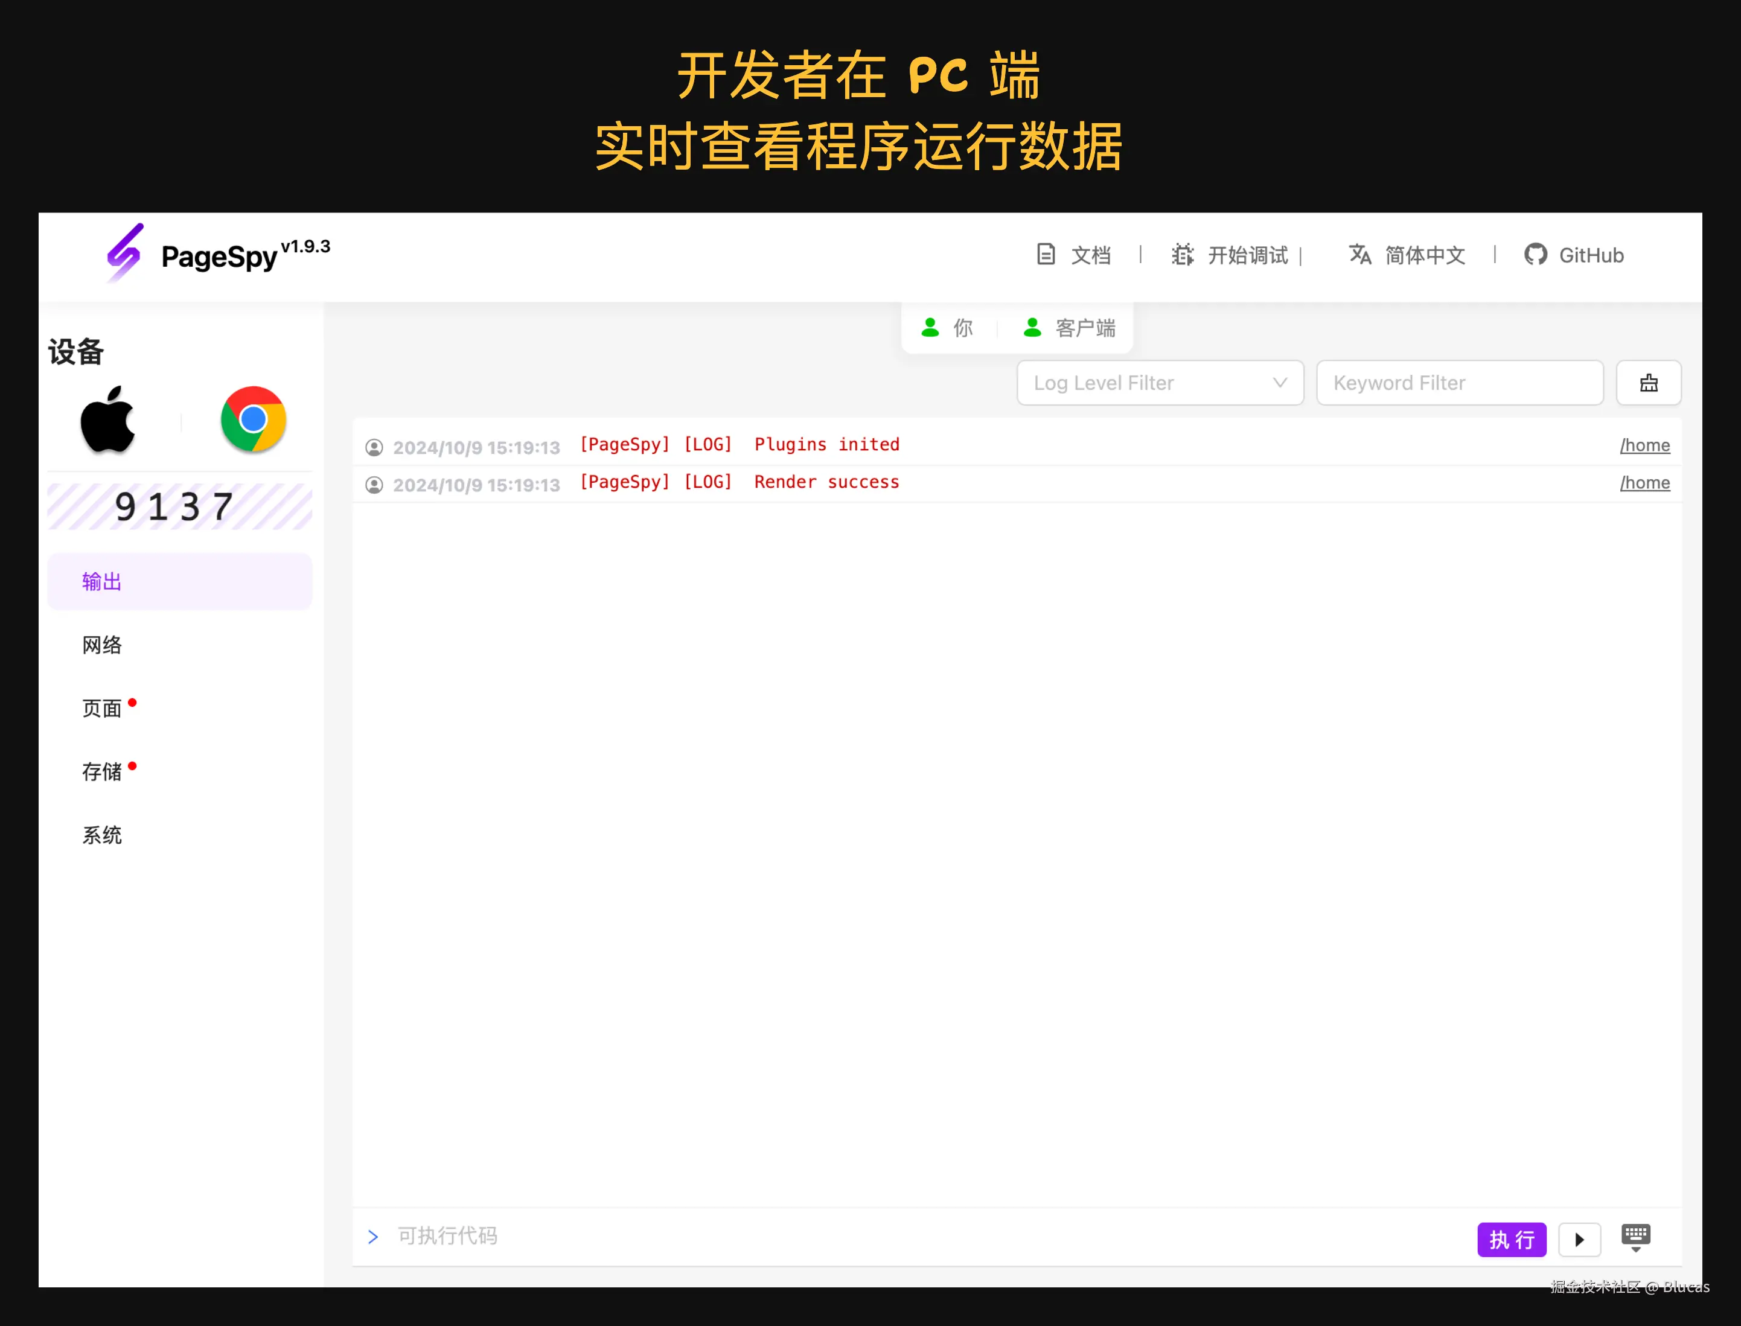
Task: Click the clear console logs icon
Action: click(1648, 383)
